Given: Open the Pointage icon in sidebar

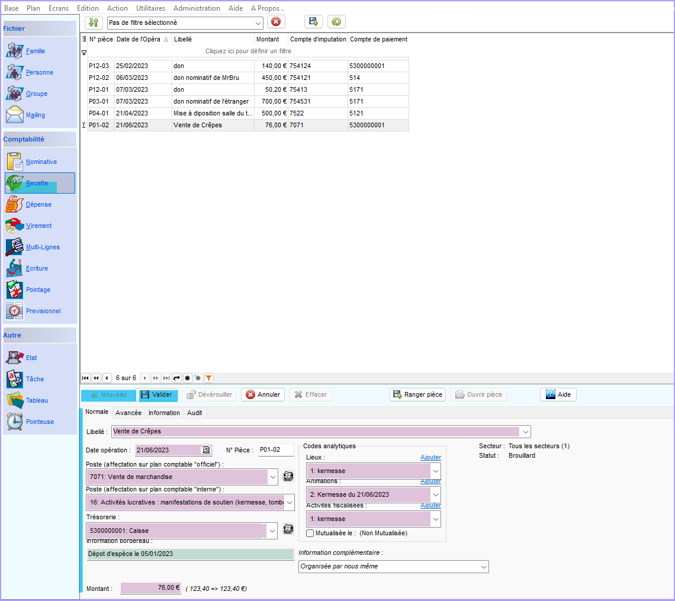Looking at the screenshot, I should (15, 290).
